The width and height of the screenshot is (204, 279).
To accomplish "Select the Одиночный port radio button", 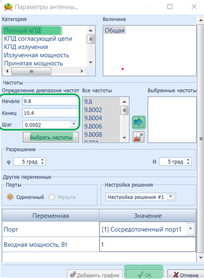I will pos(10,197).
